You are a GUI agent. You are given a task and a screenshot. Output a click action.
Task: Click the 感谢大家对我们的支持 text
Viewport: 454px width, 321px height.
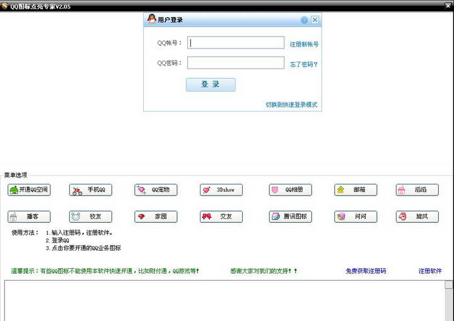tap(264, 271)
